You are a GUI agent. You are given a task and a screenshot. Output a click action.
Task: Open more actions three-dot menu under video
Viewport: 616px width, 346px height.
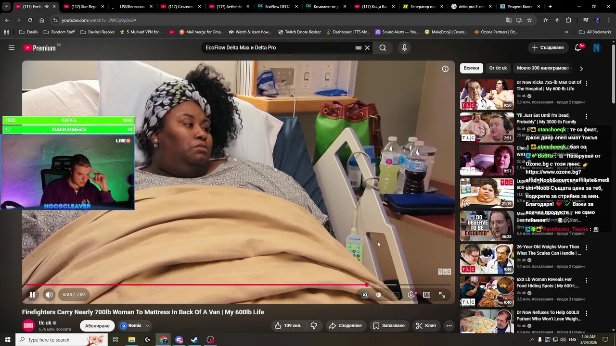(x=449, y=325)
